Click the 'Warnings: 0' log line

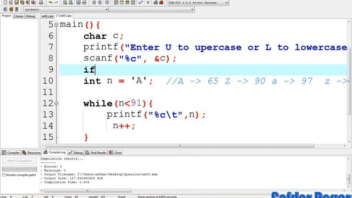53,170
